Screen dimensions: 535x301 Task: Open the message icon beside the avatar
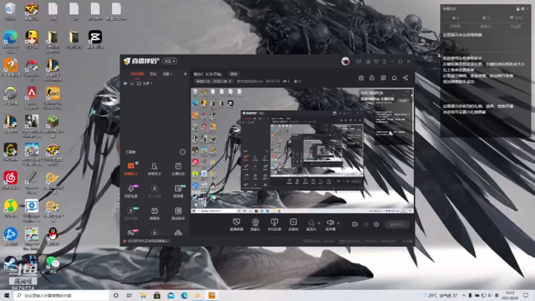[358, 62]
